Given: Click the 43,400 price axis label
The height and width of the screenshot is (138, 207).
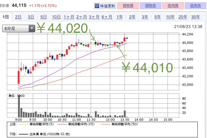Looking at the screenshot, I should [187, 68].
